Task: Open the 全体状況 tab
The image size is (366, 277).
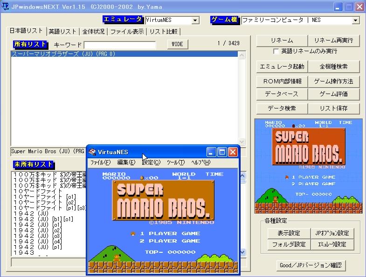Action: pyautogui.click(x=93, y=32)
